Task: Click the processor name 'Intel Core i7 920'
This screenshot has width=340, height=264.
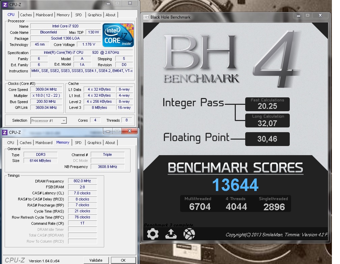Action: 65,26
